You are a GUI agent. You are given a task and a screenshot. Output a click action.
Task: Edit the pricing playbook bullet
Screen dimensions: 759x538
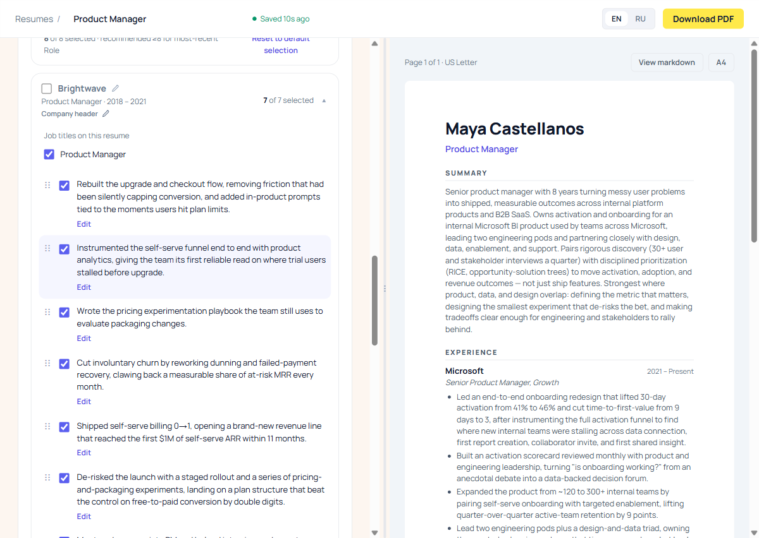(84, 338)
